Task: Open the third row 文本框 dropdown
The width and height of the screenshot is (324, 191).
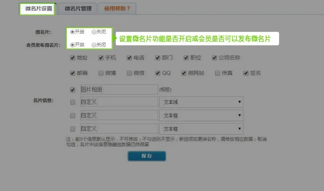Action: tap(201, 129)
